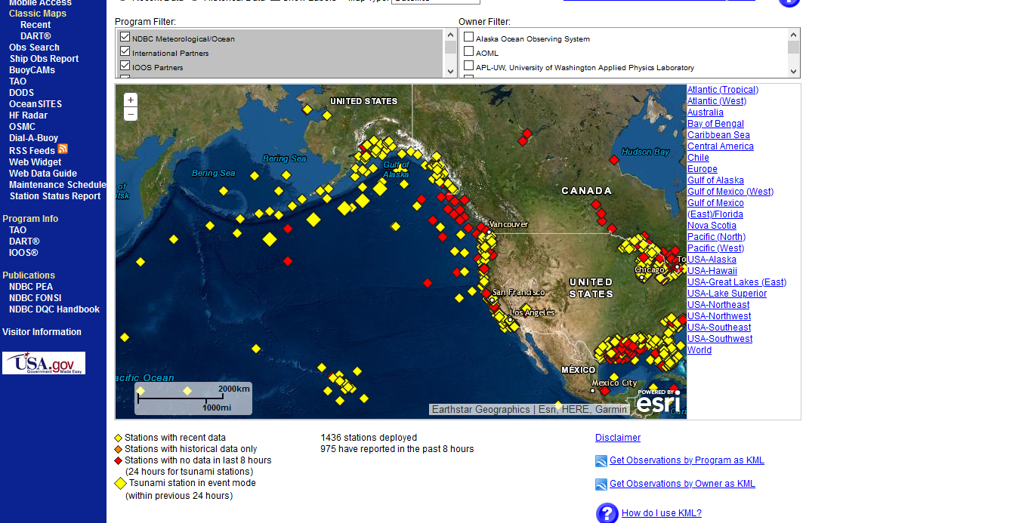Open Gulf of Alaska region link
Image resolution: width=1019 pixels, height=523 pixels.
(x=715, y=180)
